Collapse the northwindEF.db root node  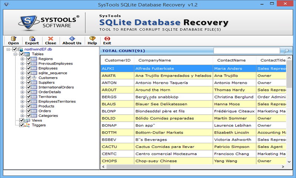point(8,49)
